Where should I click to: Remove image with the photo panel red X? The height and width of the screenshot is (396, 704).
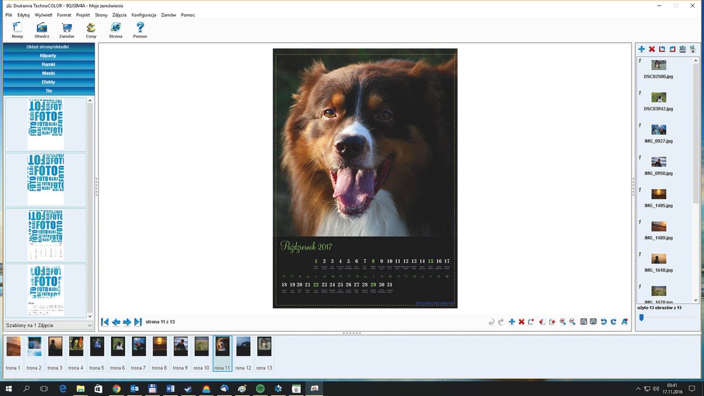point(652,50)
